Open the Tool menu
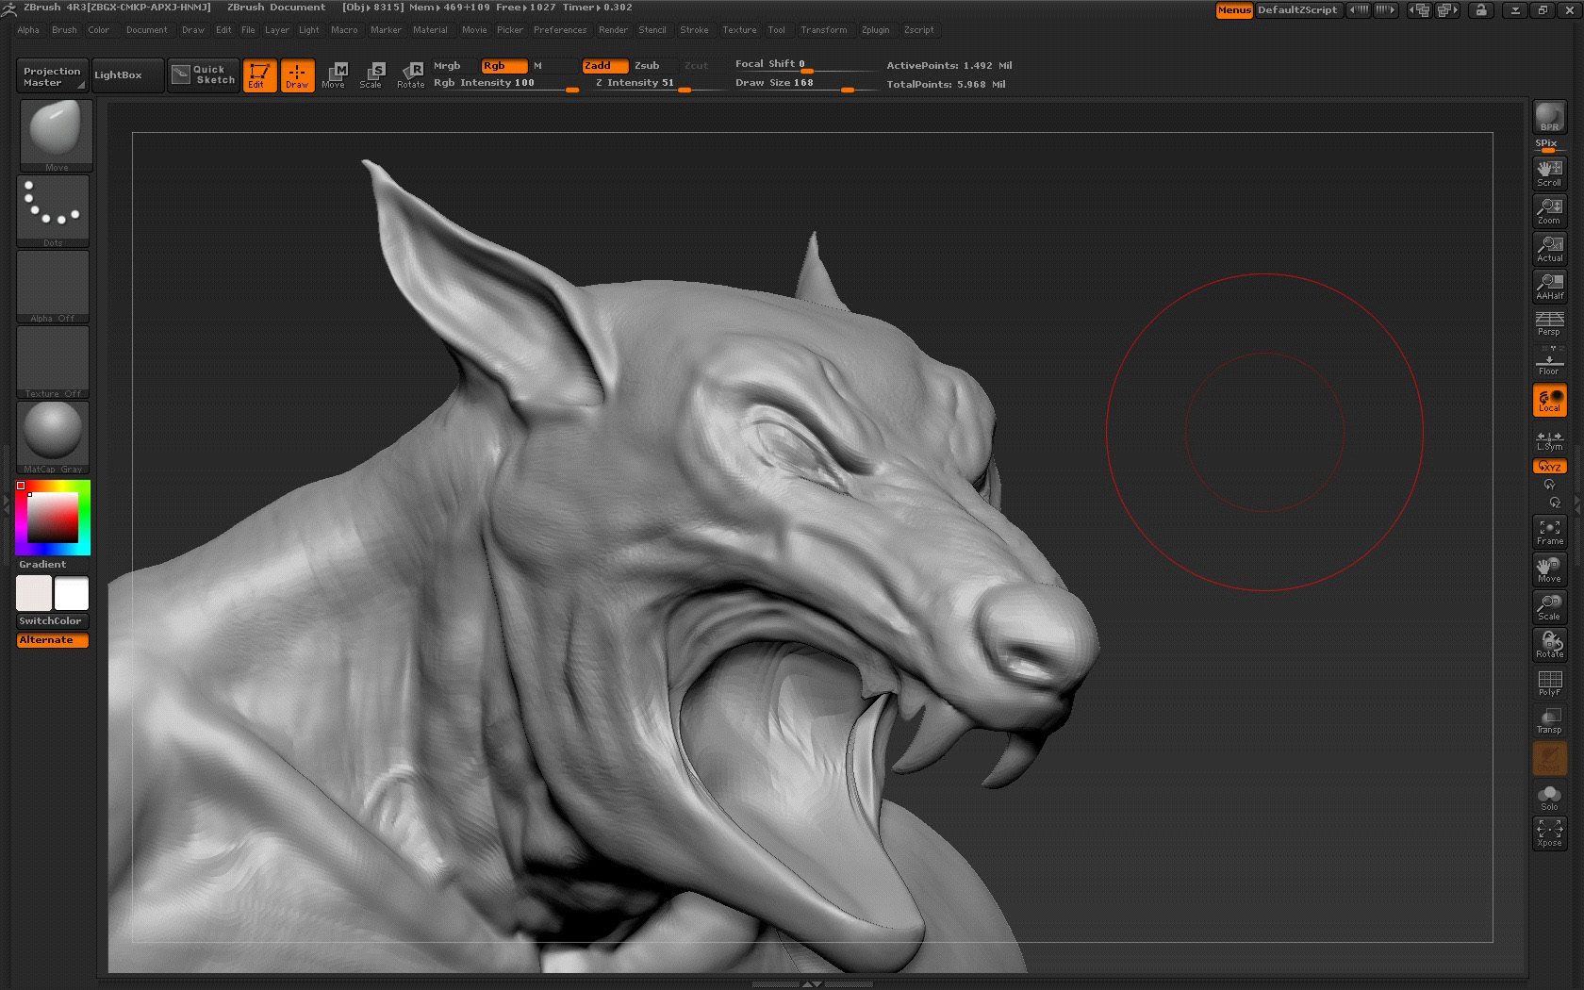Viewport: 1584px width, 990px height. (777, 29)
